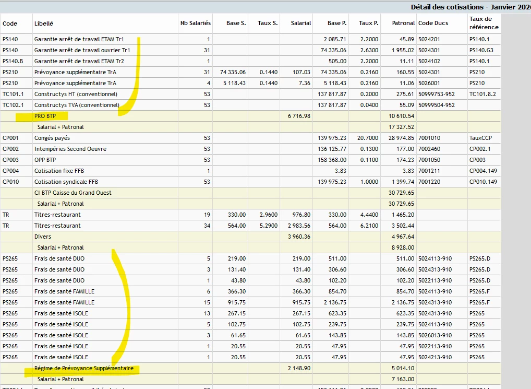Click the Taux de référence column header
The image size is (531, 389).
(x=484, y=23)
